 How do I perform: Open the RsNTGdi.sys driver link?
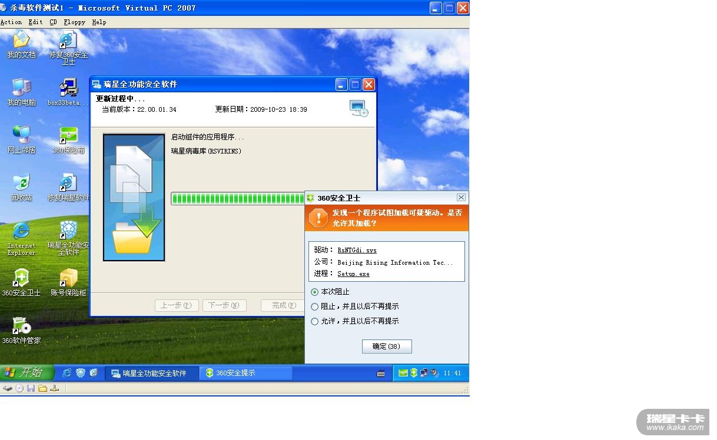tap(357, 250)
